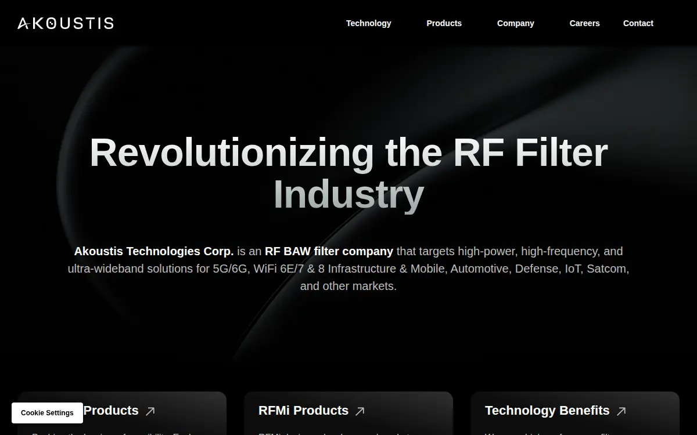Click the Revolutionizing the RF Filter Industry headline

(348, 173)
